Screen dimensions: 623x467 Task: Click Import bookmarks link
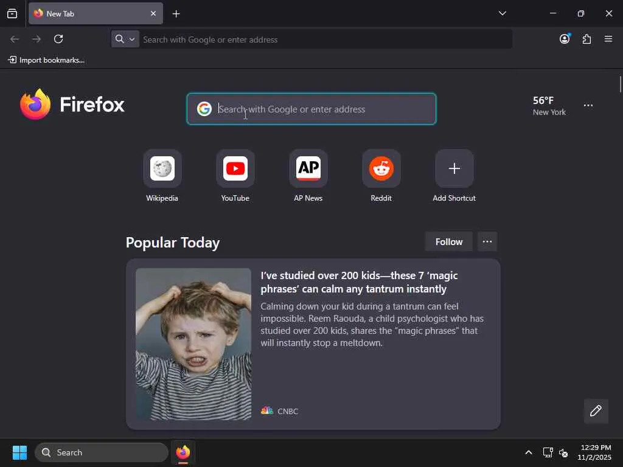tap(46, 60)
